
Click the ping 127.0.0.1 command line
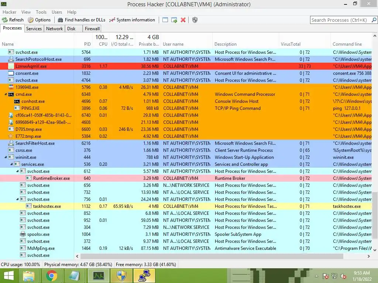(347, 108)
